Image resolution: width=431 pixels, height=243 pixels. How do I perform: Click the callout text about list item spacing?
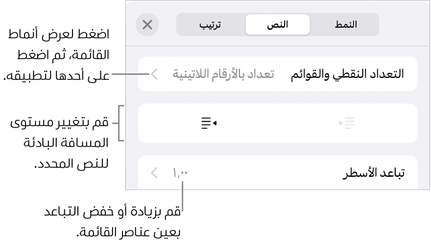click(113, 221)
